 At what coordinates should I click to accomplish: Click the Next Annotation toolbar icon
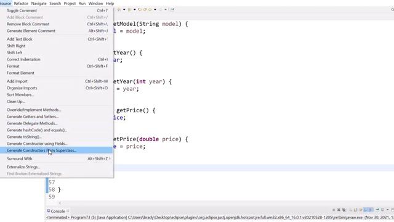(x=119, y=10)
